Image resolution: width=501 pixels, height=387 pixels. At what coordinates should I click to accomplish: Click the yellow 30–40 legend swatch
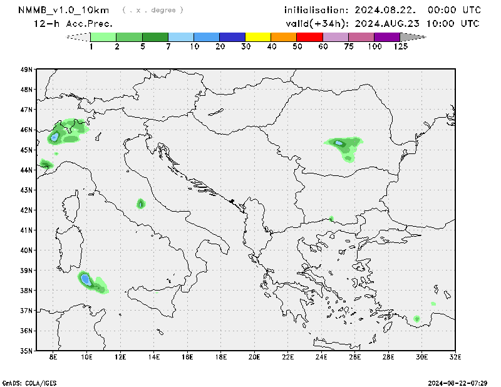click(x=258, y=37)
